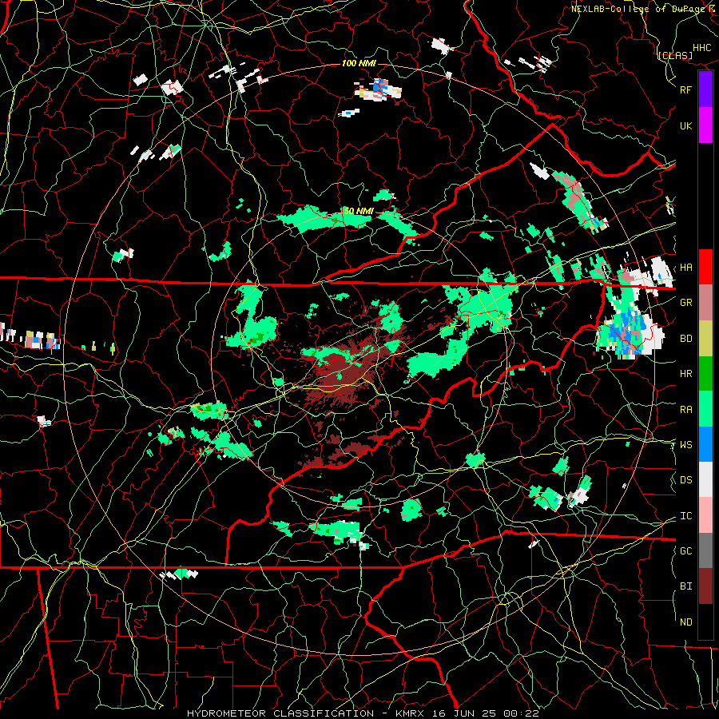719x719 pixels.
Task: Click the 'HR' legend label
Action: pos(685,374)
